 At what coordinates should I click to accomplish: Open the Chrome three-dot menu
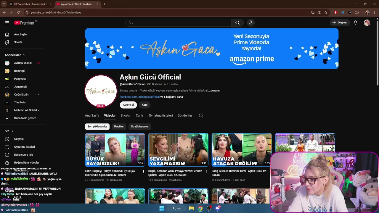point(375,12)
